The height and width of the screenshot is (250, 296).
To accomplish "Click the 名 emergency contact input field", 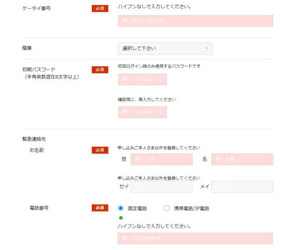I will 242,159.
